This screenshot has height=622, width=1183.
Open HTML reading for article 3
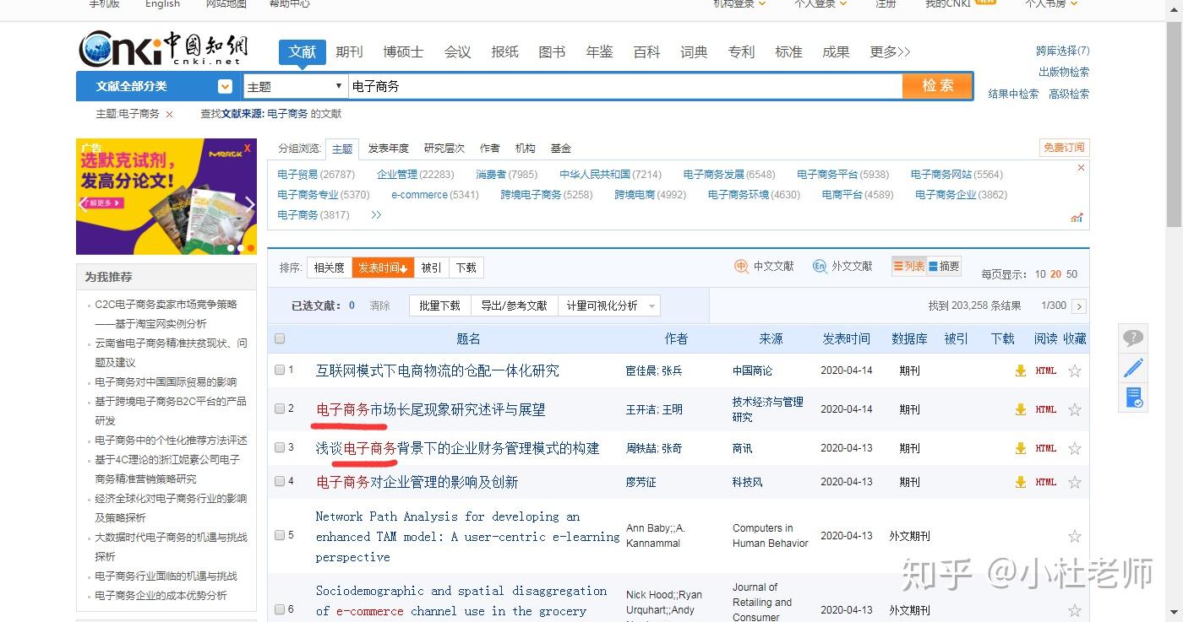pos(1046,448)
